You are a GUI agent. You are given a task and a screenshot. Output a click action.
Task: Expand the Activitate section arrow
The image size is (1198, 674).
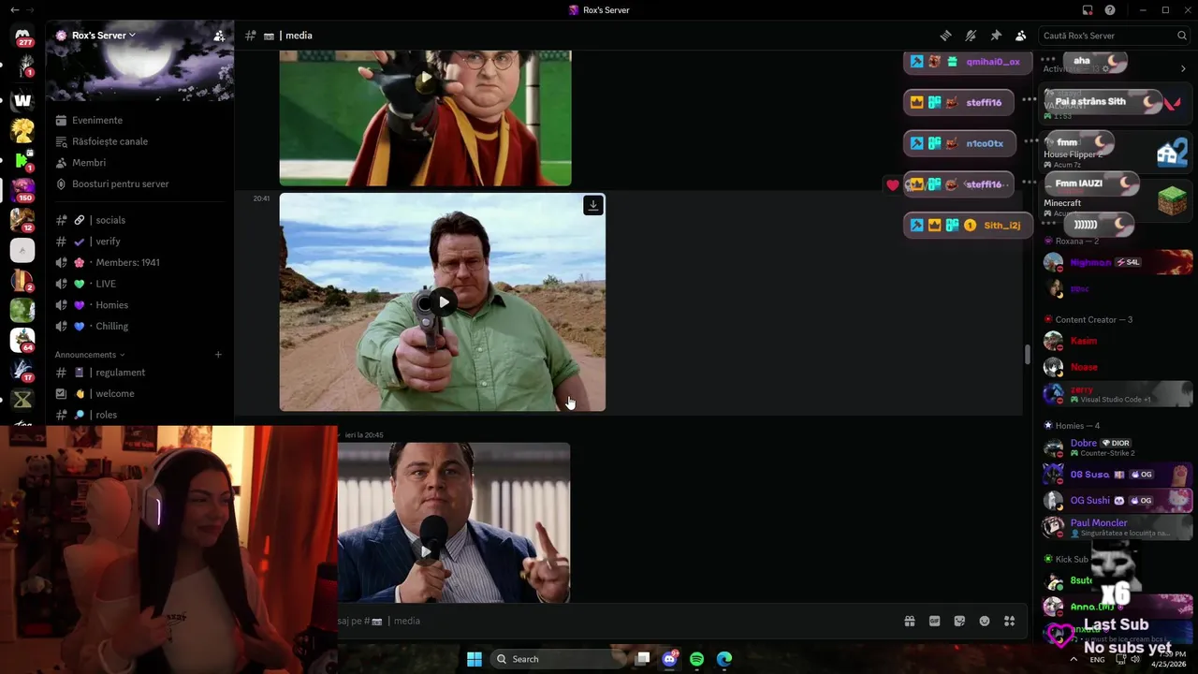pos(1183,68)
